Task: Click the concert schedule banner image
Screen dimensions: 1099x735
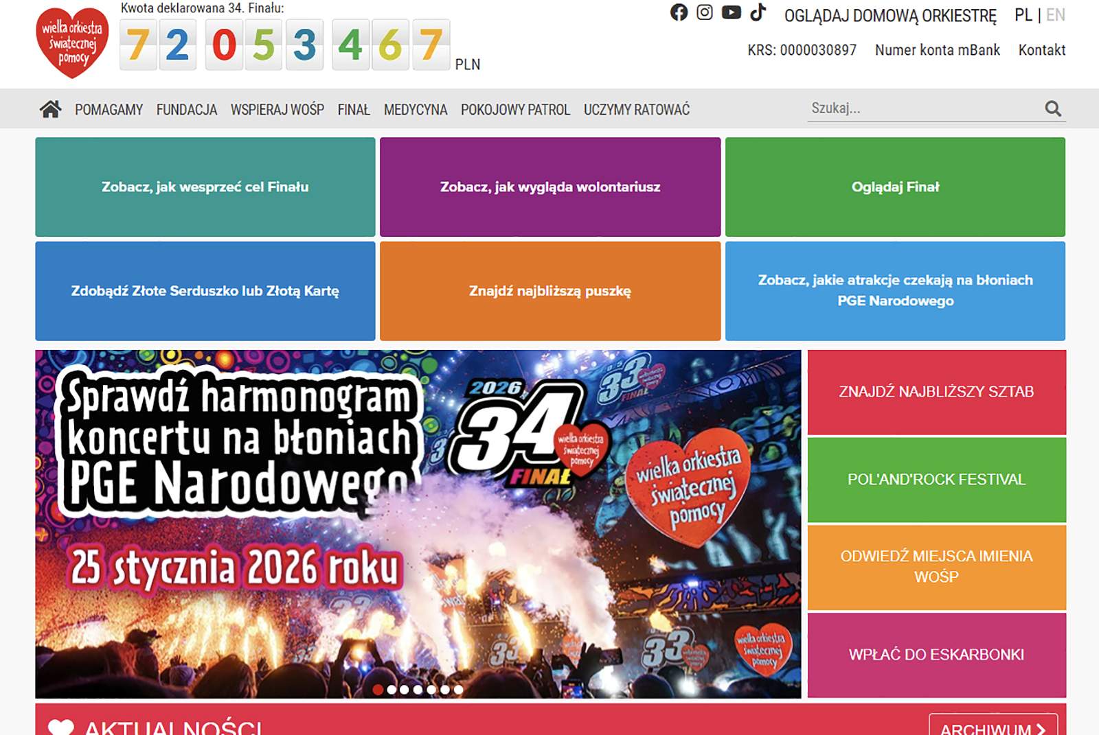Action: click(418, 524)
